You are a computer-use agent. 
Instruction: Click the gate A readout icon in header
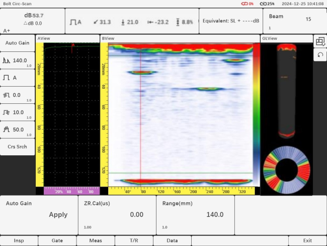click(75, 22)
